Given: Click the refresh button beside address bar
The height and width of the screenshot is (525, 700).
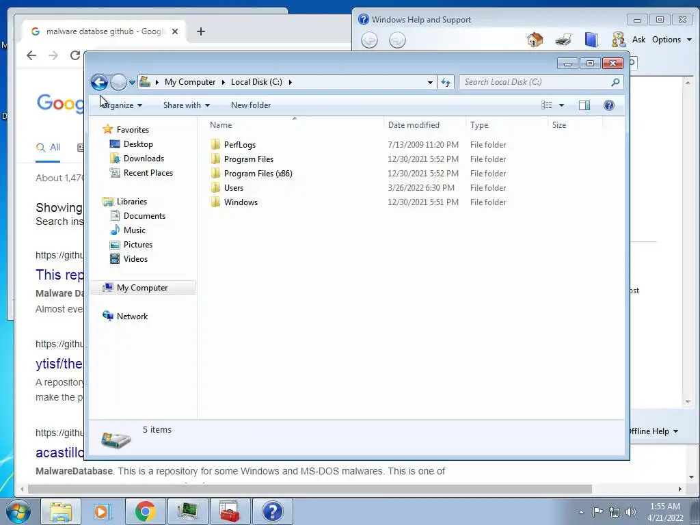Looking at the screenshot, I should 446,82.
